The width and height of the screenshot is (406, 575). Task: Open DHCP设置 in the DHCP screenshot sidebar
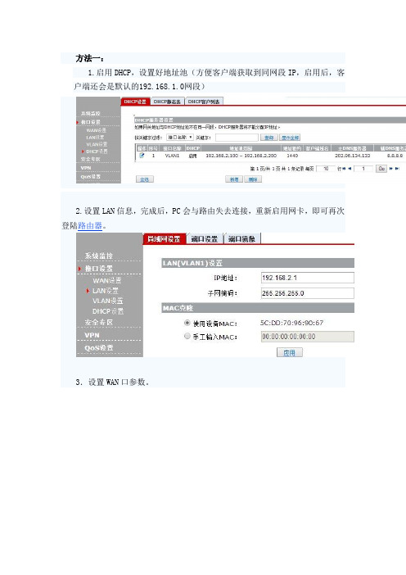97,151
